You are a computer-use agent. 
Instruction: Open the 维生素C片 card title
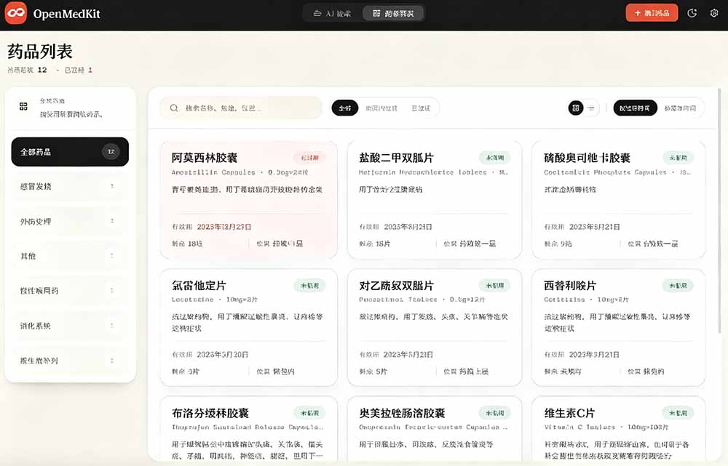click(x=569, y=413)
